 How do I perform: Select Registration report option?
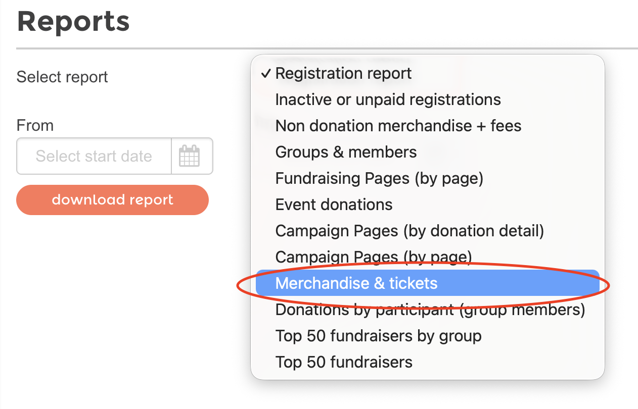click(x=427, y=73)
